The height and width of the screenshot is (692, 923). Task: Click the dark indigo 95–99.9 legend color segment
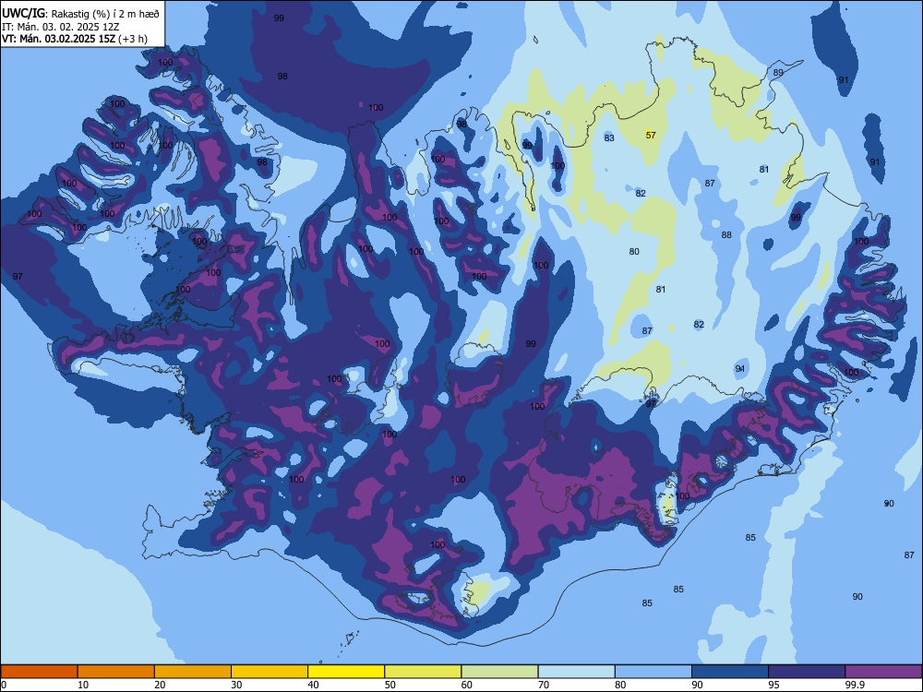[x=807, y=672]
